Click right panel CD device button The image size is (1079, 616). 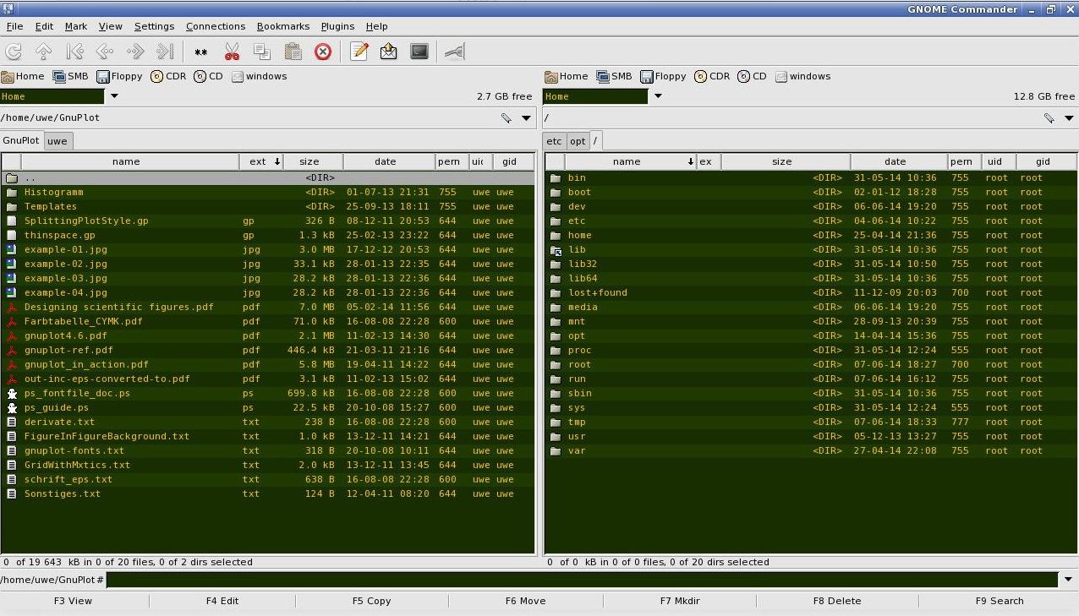pos(753,76)
